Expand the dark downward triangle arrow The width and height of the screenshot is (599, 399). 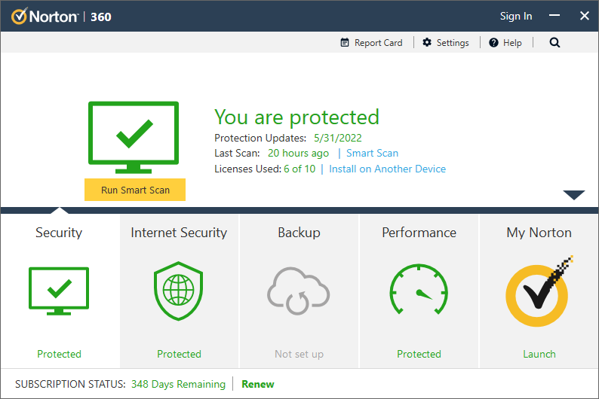(x=573, y=195)
